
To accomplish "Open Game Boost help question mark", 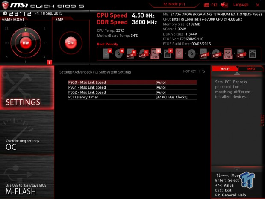I will 49,62.
